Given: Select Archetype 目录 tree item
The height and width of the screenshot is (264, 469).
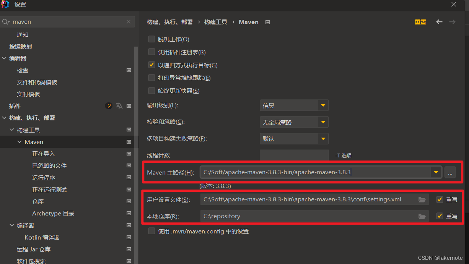Looking at the screenshot, I should 53,213.
